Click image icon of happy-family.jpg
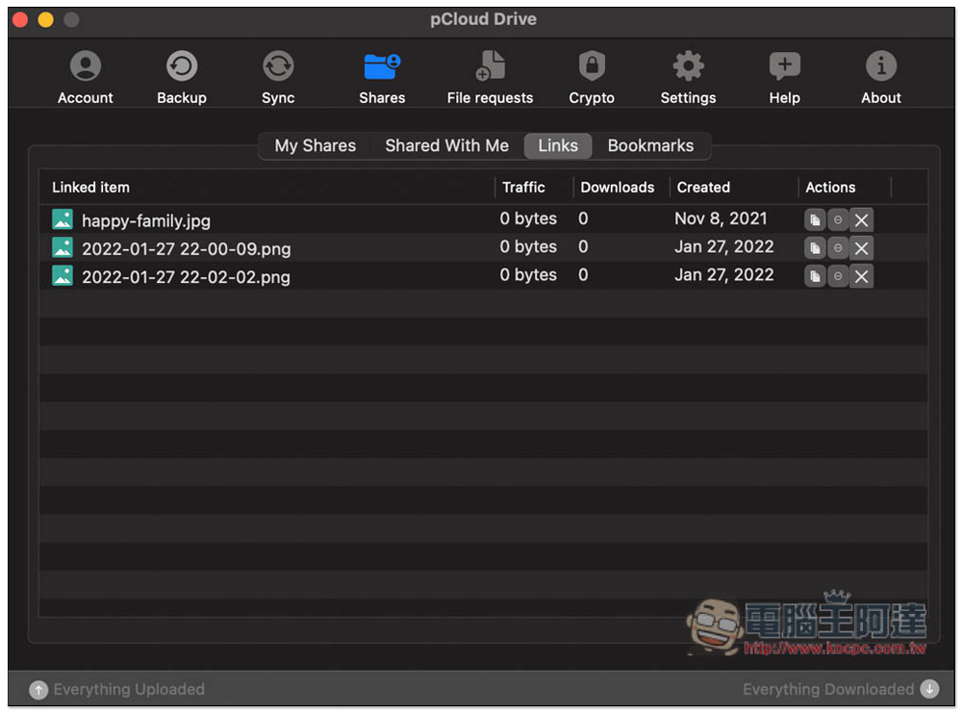The width and height of the screenshot is (962, 714). (62, 219)
